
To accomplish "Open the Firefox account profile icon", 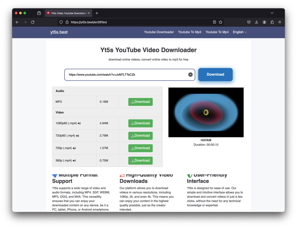I will 264,22.
